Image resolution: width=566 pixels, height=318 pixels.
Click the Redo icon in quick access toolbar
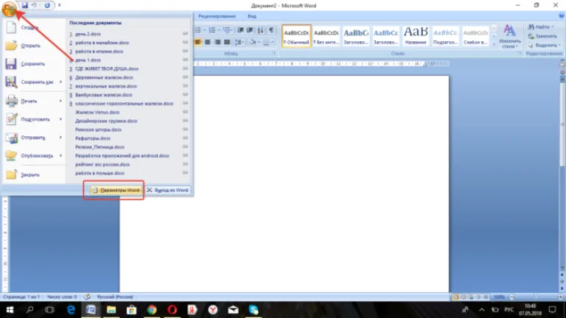click(x=47, y=5)
